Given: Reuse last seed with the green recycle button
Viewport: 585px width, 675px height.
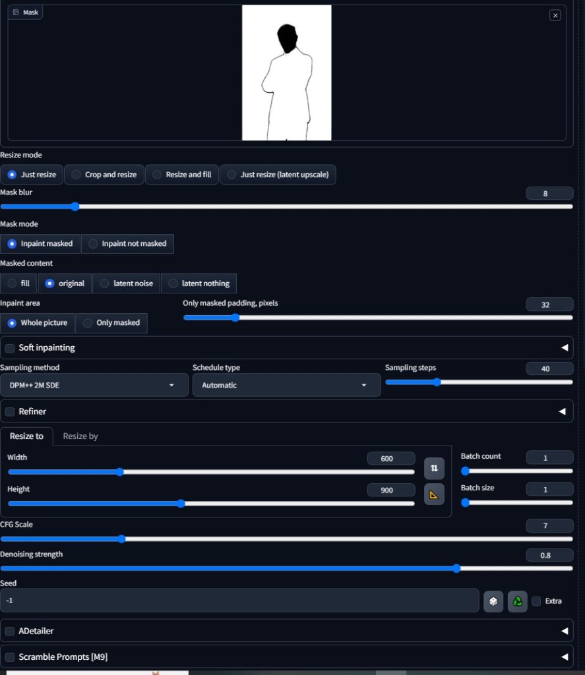Looking at the screenshot, I should click(517, 601).
